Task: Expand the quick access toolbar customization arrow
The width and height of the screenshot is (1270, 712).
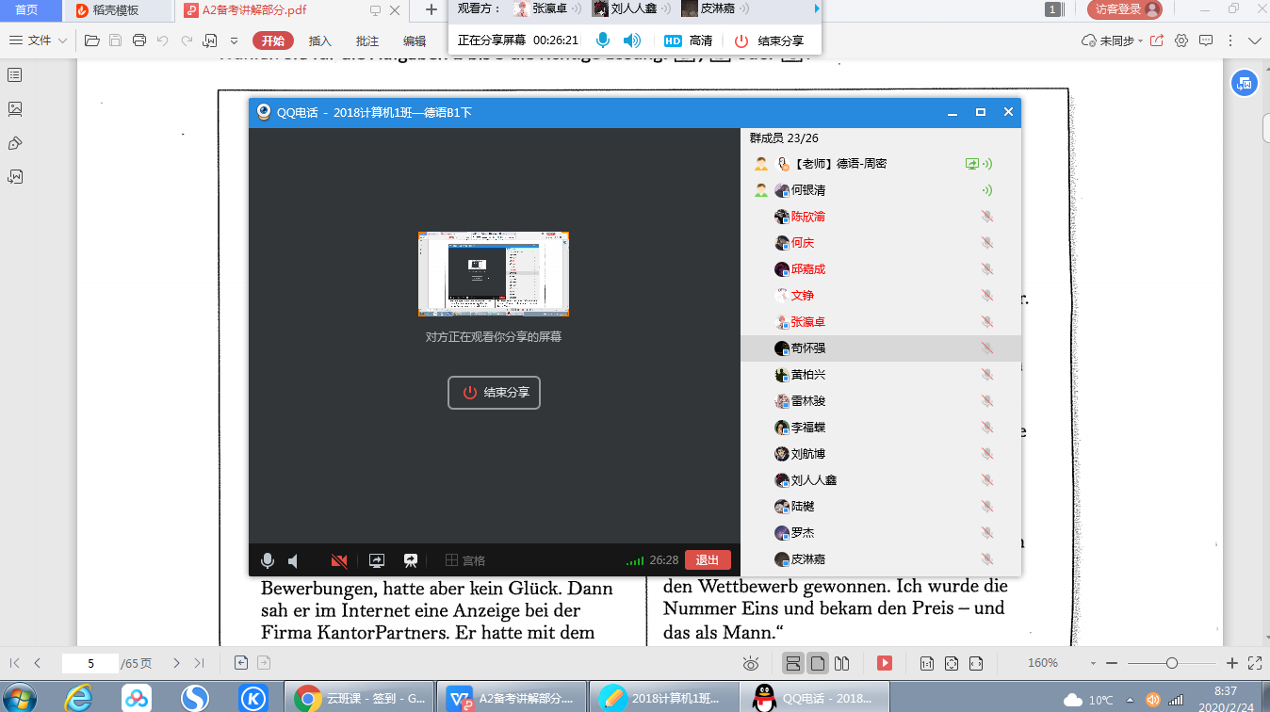Action: [232, 40]
